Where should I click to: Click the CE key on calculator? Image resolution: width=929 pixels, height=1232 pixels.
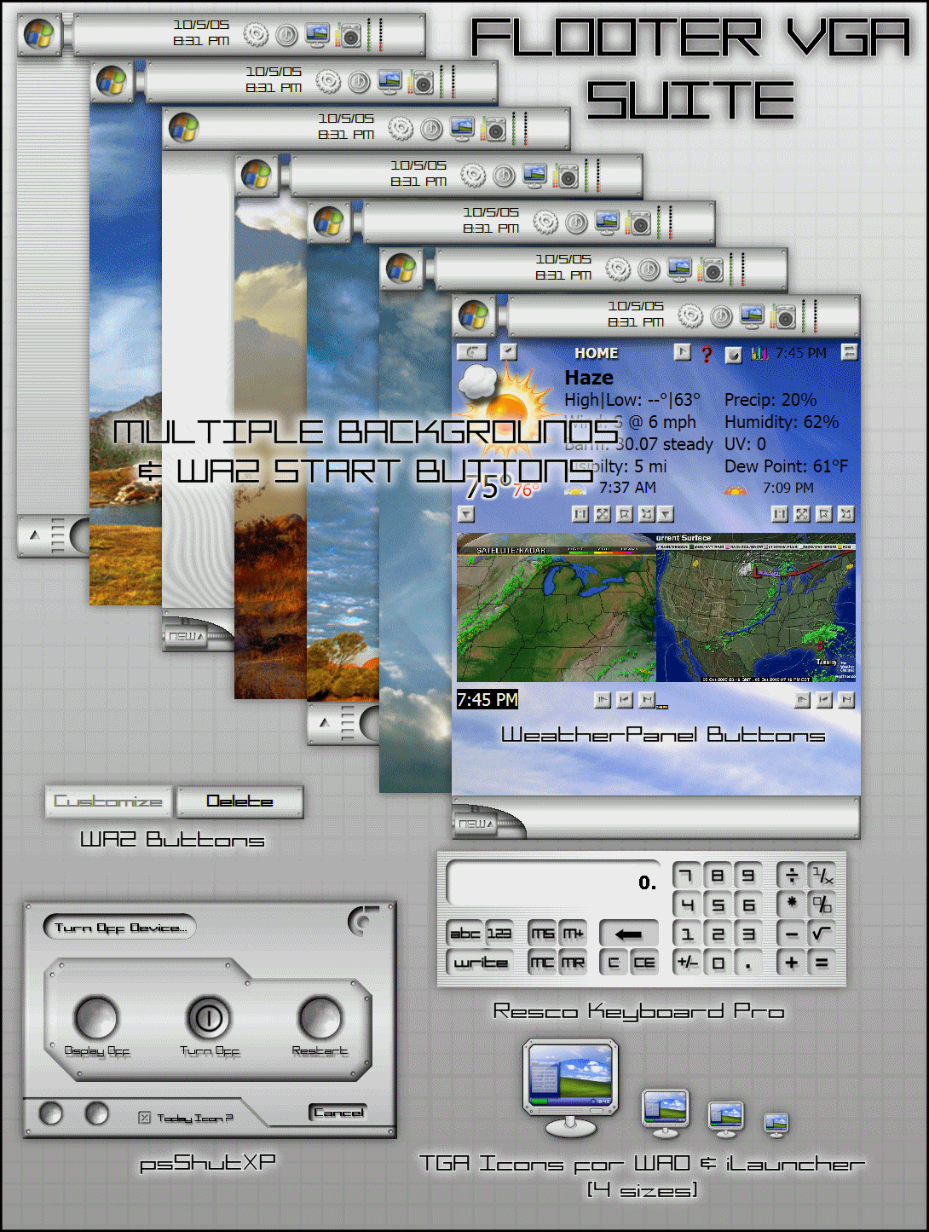coord(644,963)
